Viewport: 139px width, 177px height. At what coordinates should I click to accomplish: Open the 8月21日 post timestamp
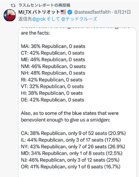122,12
